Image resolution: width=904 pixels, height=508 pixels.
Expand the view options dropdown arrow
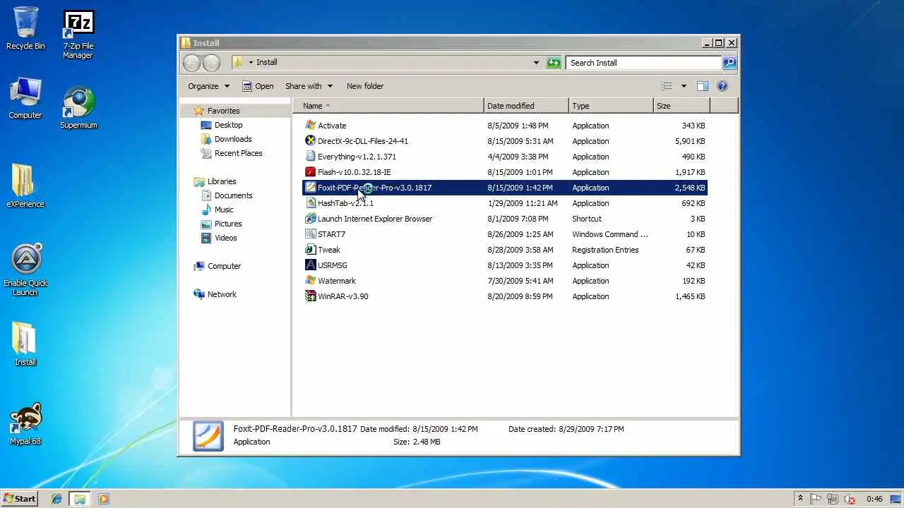tap(684, 86)
